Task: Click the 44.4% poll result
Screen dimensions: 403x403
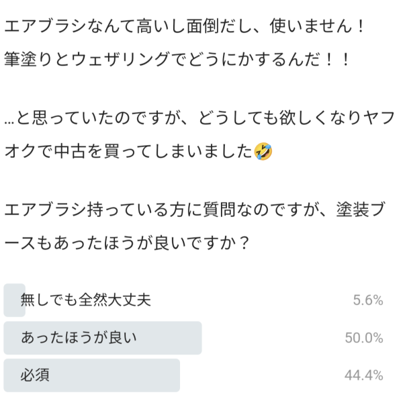Action: coord(364,375)
